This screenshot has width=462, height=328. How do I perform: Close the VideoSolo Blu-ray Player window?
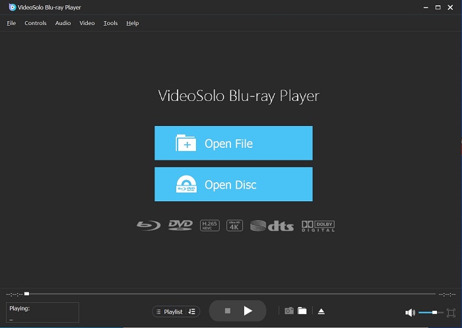pyautogui.click(x=450, y=7)
